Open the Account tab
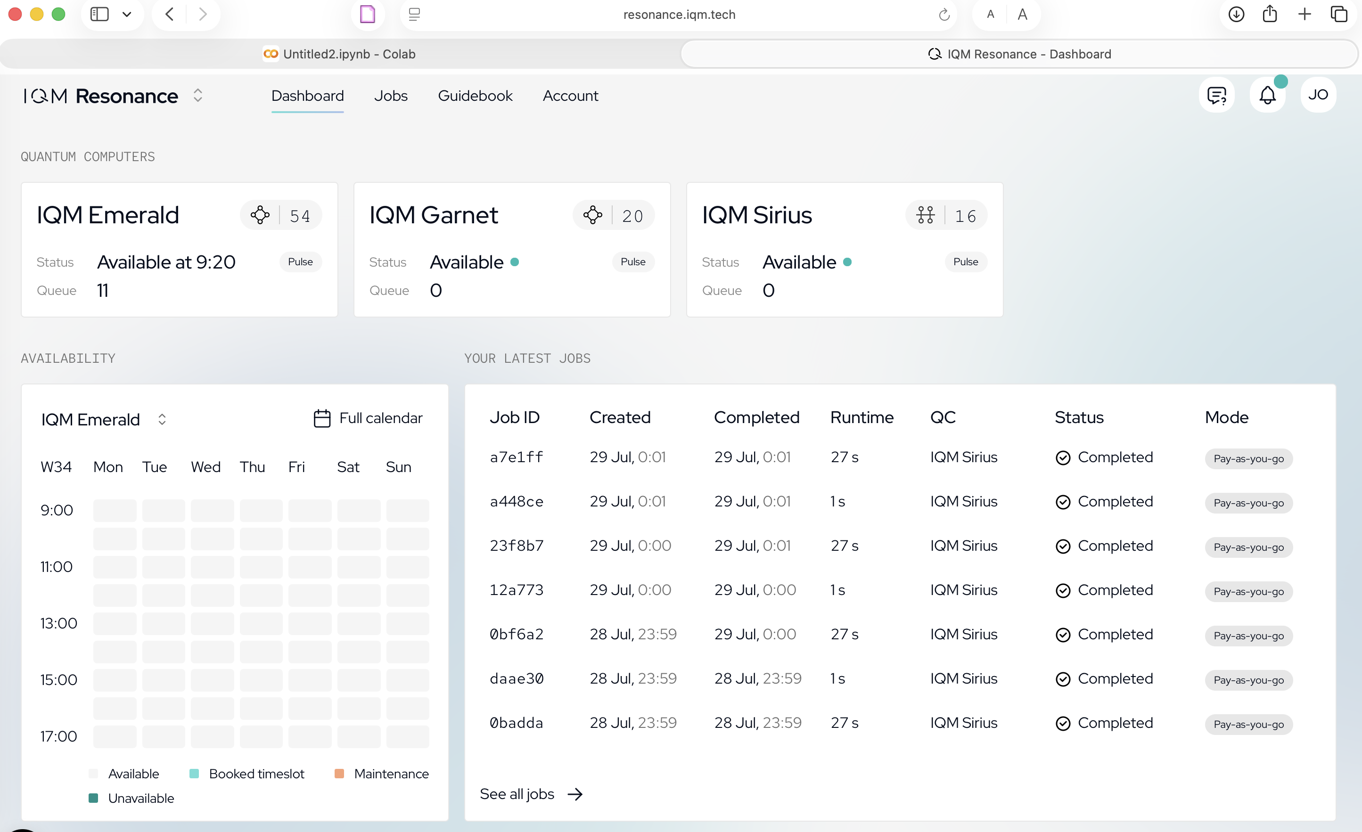The image size is (1362, 832). [570, 96]
